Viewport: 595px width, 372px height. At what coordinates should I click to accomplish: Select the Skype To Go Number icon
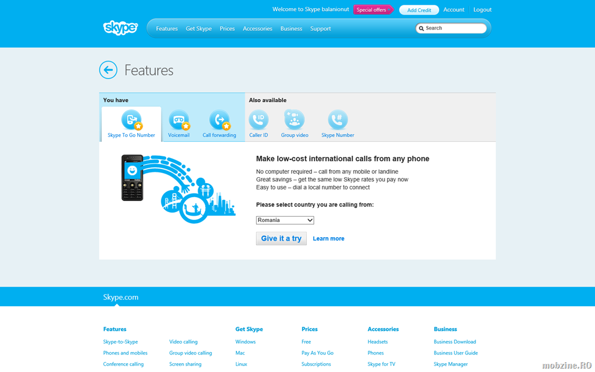tap(131, 120)
